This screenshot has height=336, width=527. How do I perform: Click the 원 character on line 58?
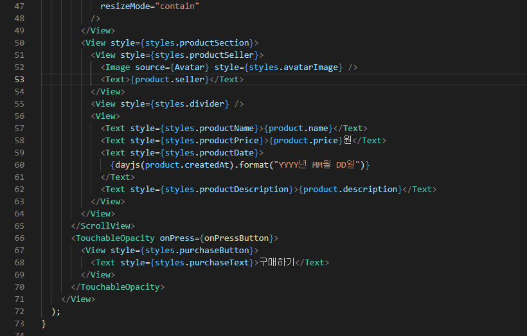coord(348,140)
